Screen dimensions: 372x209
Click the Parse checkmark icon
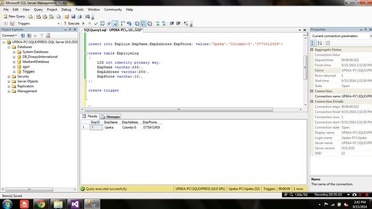coord(96,23)
